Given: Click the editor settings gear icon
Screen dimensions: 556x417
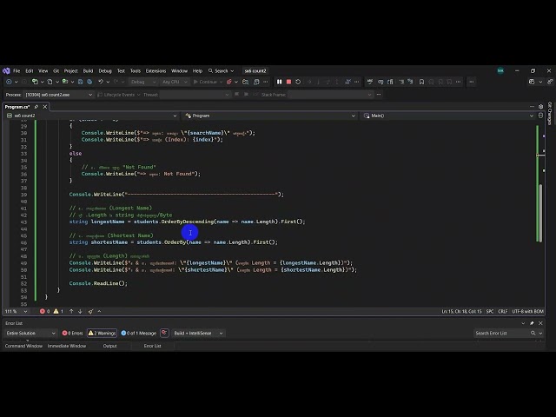Looking at the screenshot, I should (x=540, y=106).
